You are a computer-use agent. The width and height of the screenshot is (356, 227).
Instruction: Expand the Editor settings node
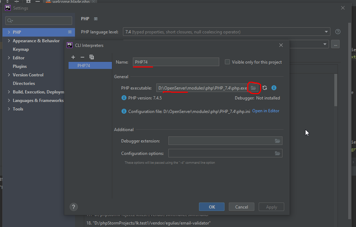point(9,58)
